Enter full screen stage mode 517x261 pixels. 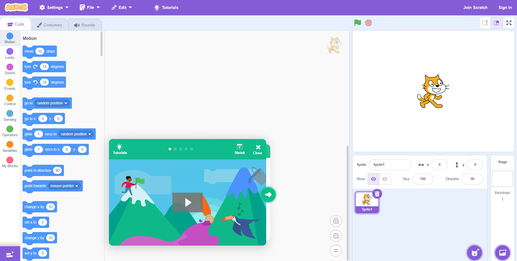[509, 23]
